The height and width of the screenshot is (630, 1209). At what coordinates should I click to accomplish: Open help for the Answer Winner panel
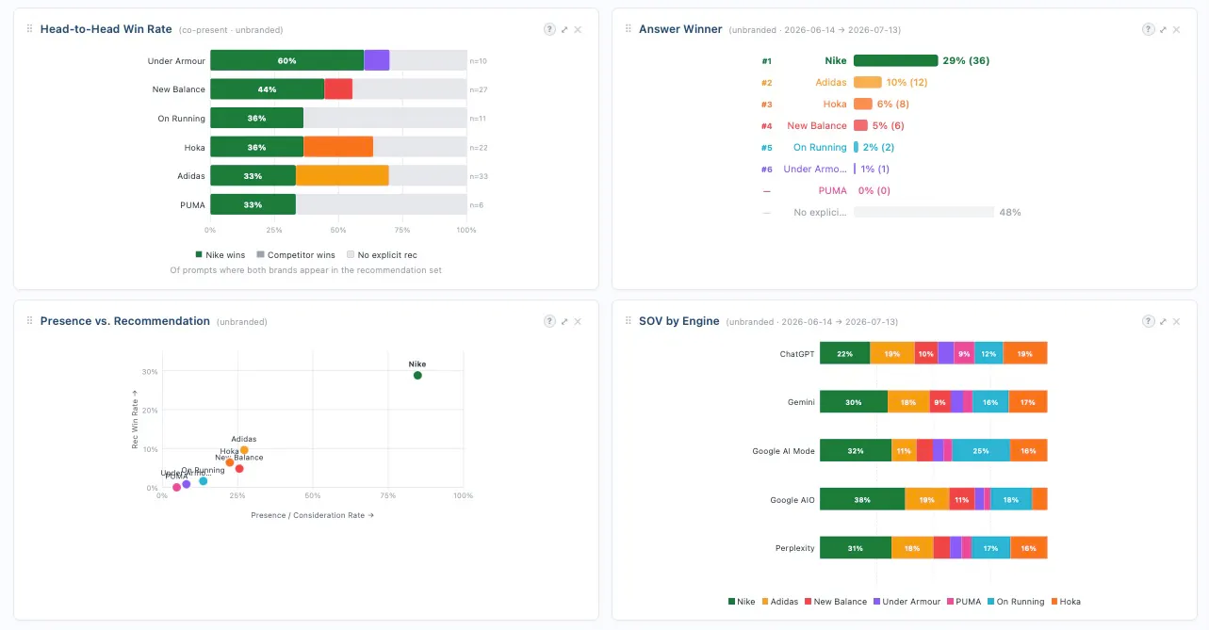click(1148, 29)
